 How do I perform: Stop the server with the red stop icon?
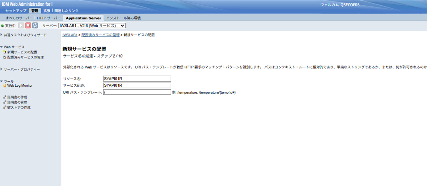28,26
